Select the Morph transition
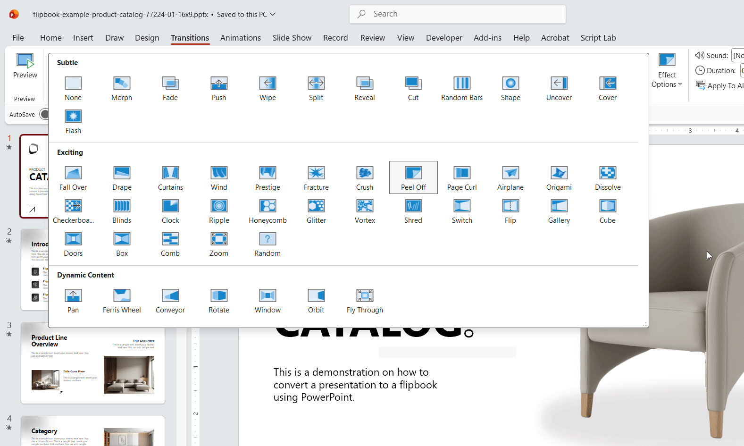Screen dimensions: 744x446 point(122,88)
